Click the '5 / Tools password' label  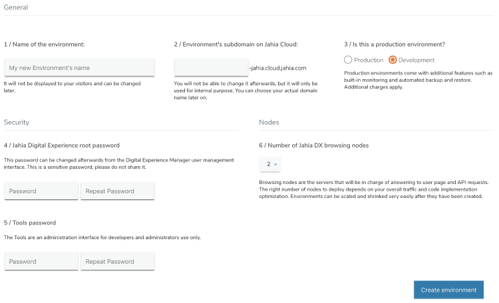30,223
